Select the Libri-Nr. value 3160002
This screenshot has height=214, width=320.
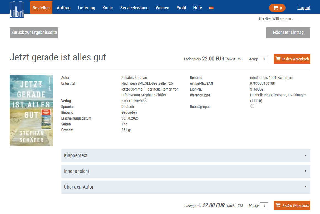[257, 89]
